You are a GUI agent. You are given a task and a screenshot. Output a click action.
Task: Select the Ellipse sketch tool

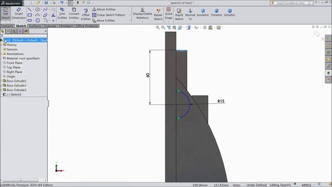click(45, 15)
